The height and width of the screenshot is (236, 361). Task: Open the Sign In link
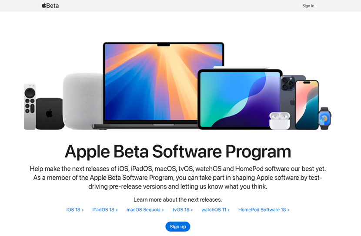point(308,6)
